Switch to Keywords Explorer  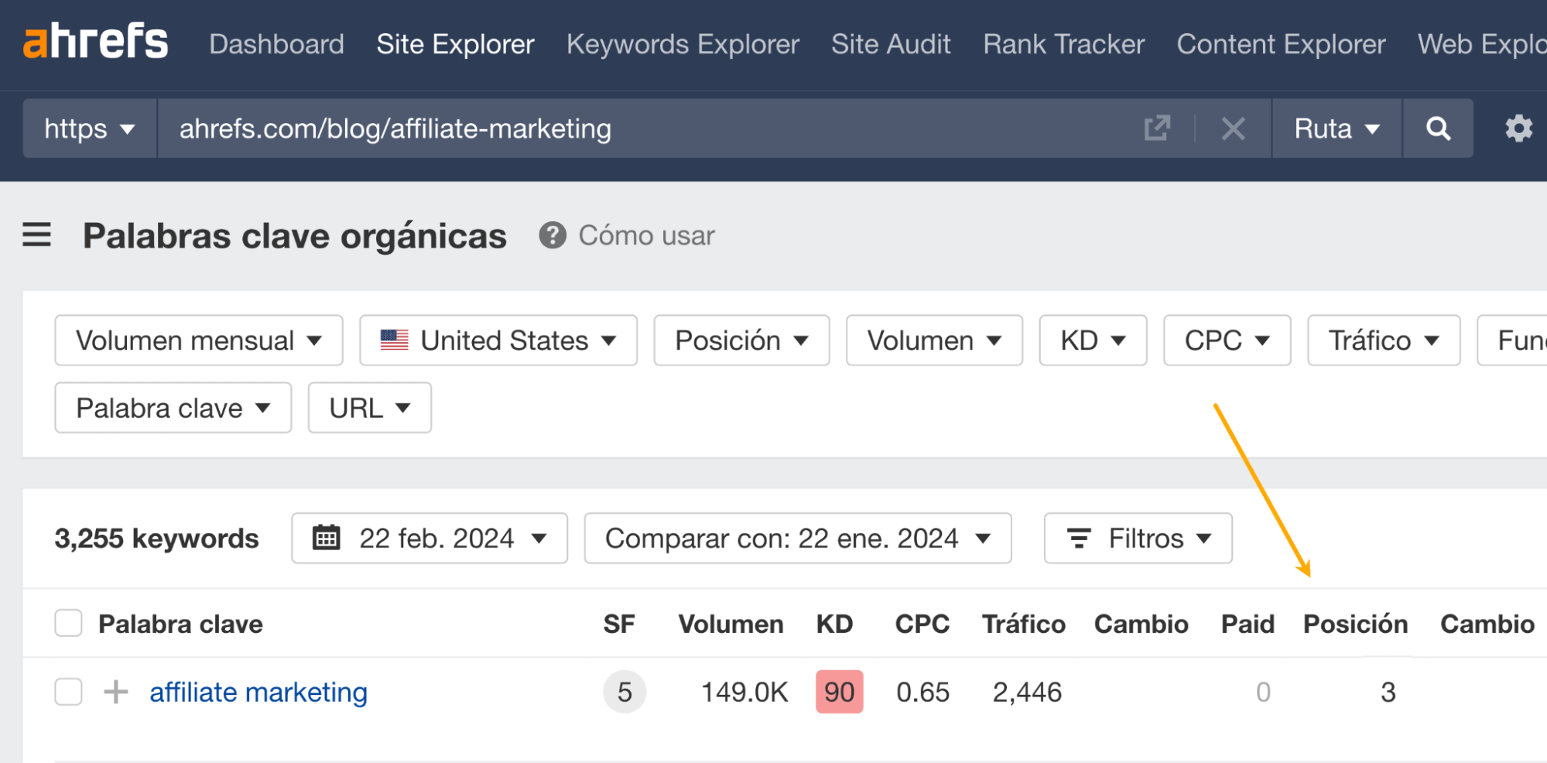[682, 44]
